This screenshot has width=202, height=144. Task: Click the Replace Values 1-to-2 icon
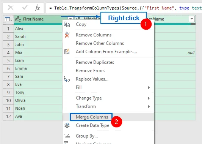(67, 79)
